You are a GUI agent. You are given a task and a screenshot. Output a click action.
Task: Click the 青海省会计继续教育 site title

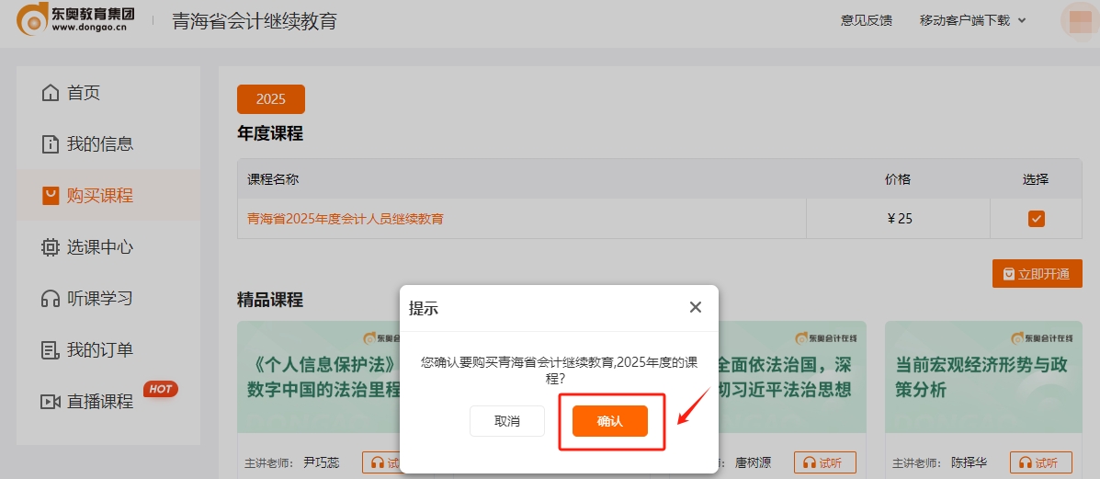pyautogui.click(x=255, y=21)
